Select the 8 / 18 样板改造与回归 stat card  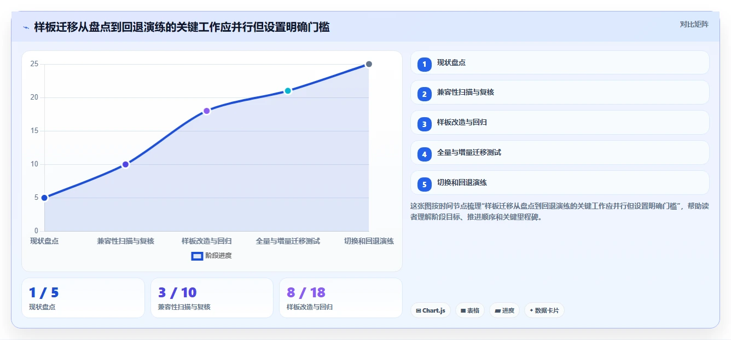(341, 298)
